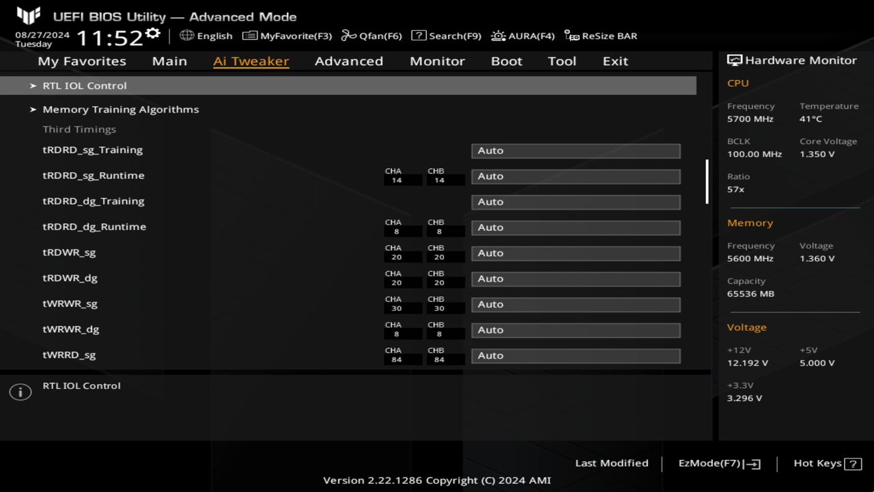Click the Third Timings heading

point(79,129)
